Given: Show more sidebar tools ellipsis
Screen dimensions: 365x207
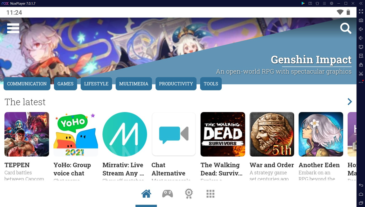Looking at the screenshot, I should coord(361,82).
